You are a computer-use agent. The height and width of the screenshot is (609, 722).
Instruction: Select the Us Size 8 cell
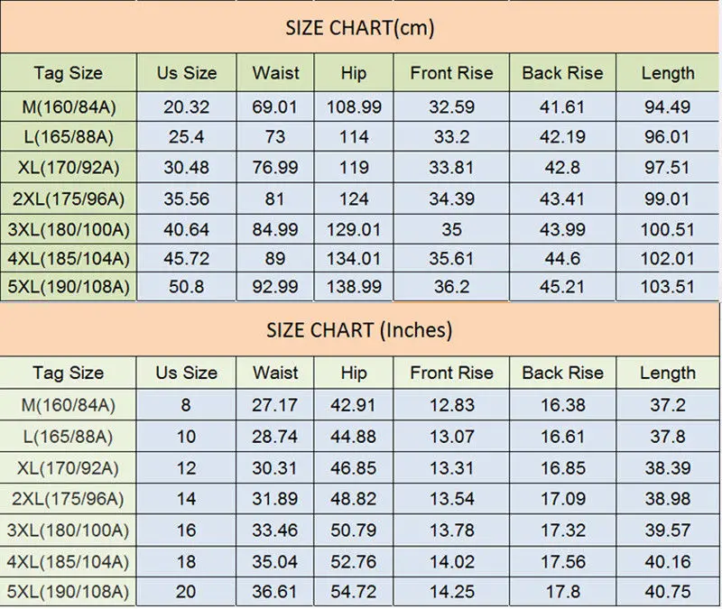click(x=186, y=404)
